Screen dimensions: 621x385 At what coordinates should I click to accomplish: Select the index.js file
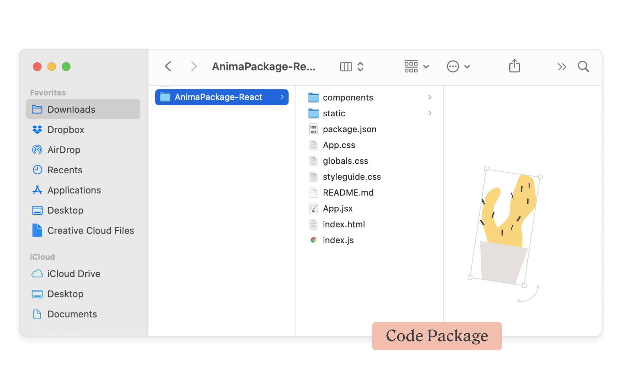[338, 240]
